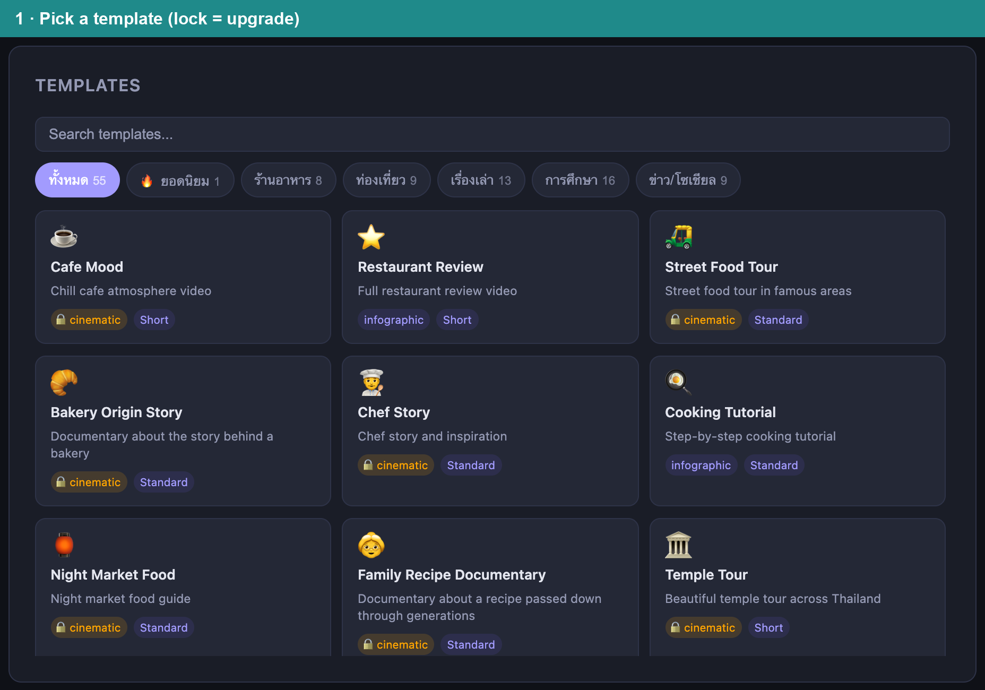Select the Night Market Food title
Screen dimensions: 985x690
coord(113,575)
